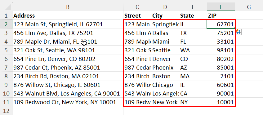Select Street cell '456 Elm A'
The height and width of the screenshot is (115, 263).
[137, 33]
